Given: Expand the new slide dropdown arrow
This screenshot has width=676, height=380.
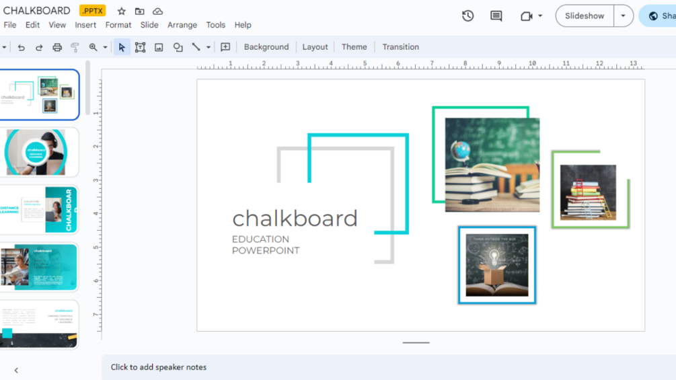Looking at the screenshot, I should pos(4,47).
